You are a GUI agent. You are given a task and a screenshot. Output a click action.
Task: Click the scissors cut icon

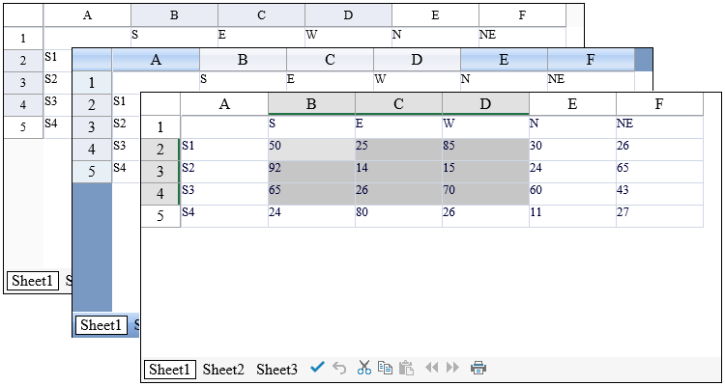pyautogui.click(x=363, y=368)
